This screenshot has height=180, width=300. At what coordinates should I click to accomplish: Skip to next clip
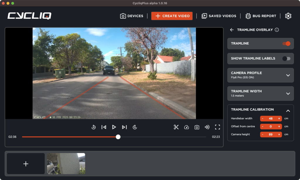point(124,127)
